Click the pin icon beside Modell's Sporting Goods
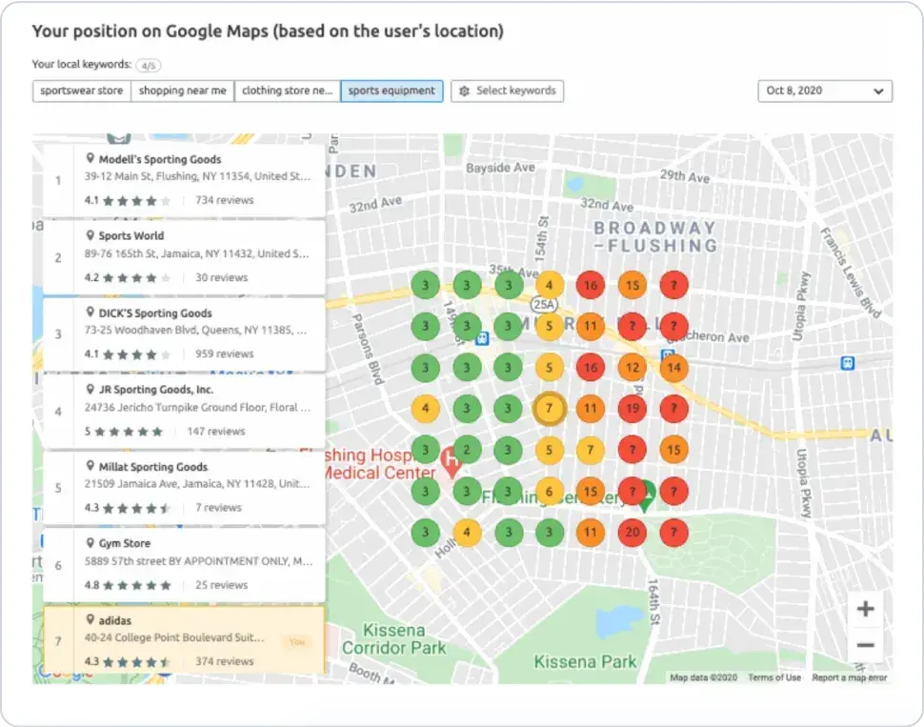The height and width of the screenshot is (727, 924). pyautogui.click(x=90, y=159)
